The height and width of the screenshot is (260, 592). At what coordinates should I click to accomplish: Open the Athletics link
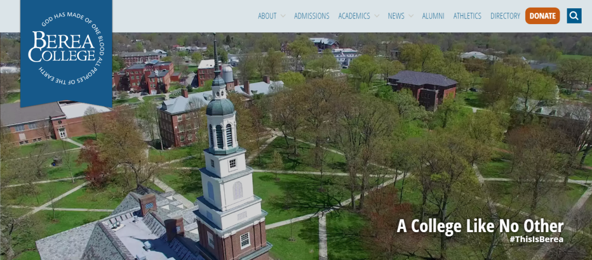tap(467, 16)
